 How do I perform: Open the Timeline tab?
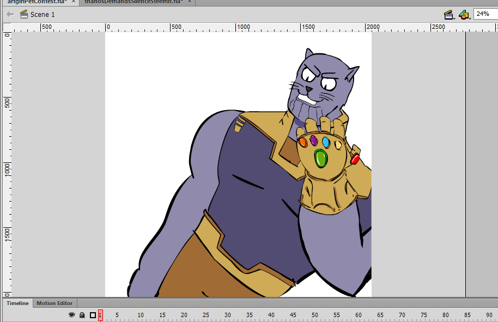click(x=17, y=303)
